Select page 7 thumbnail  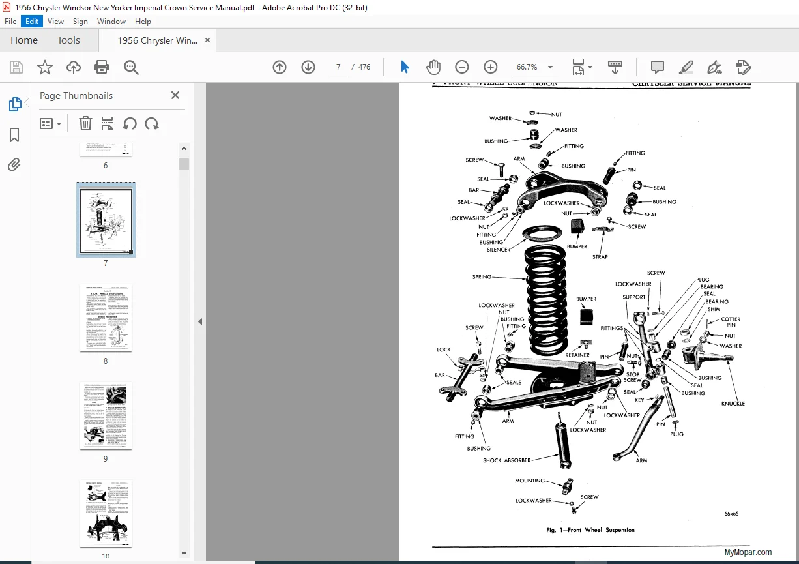point(106,220)
